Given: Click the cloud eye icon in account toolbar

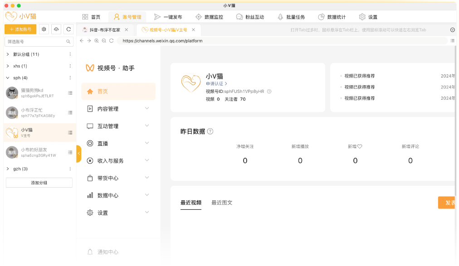Looking at the screenshot, I should click(56, 29).
